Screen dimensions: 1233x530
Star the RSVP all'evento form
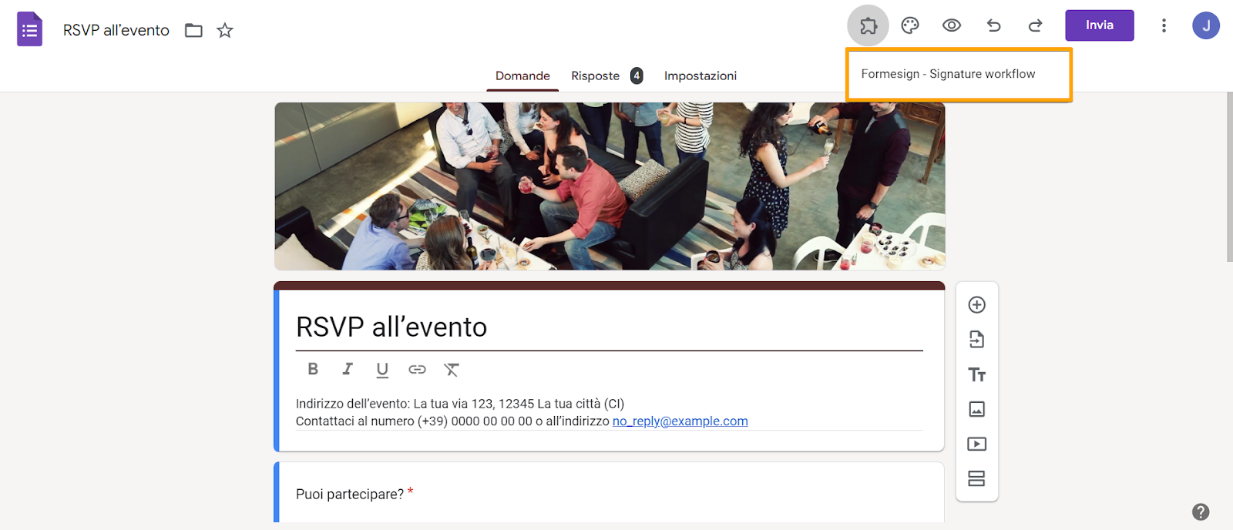coord(225,30)
